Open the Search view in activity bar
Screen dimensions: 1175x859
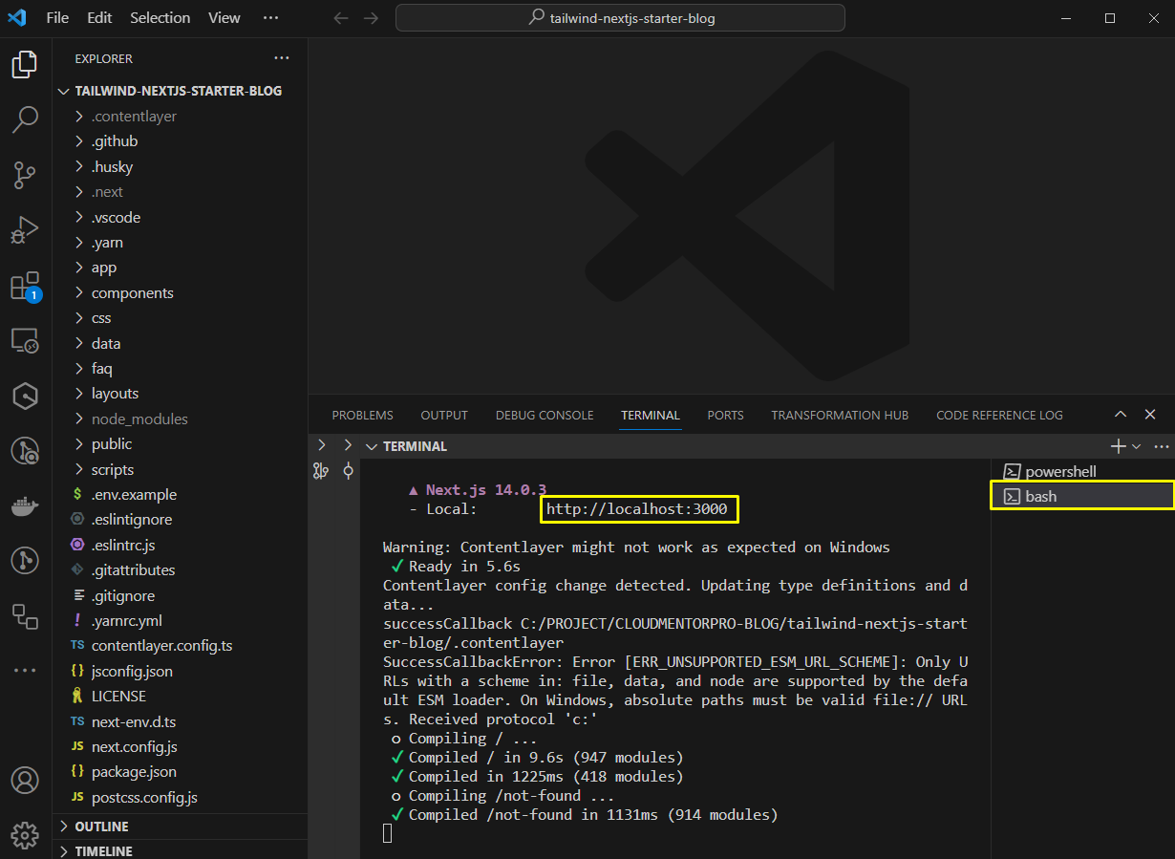(x=25, y=119)
